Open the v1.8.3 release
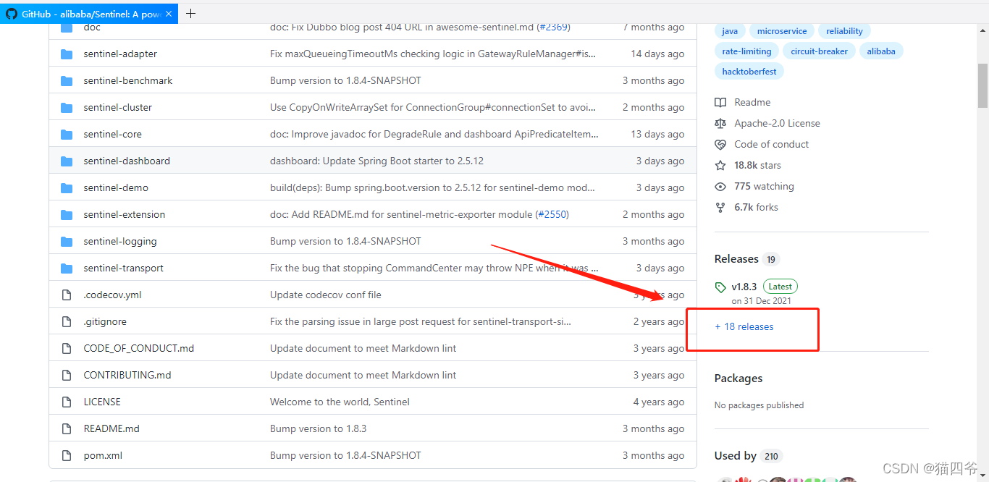Viewport: 989px width, 482px height. click(x=744, y=287)
